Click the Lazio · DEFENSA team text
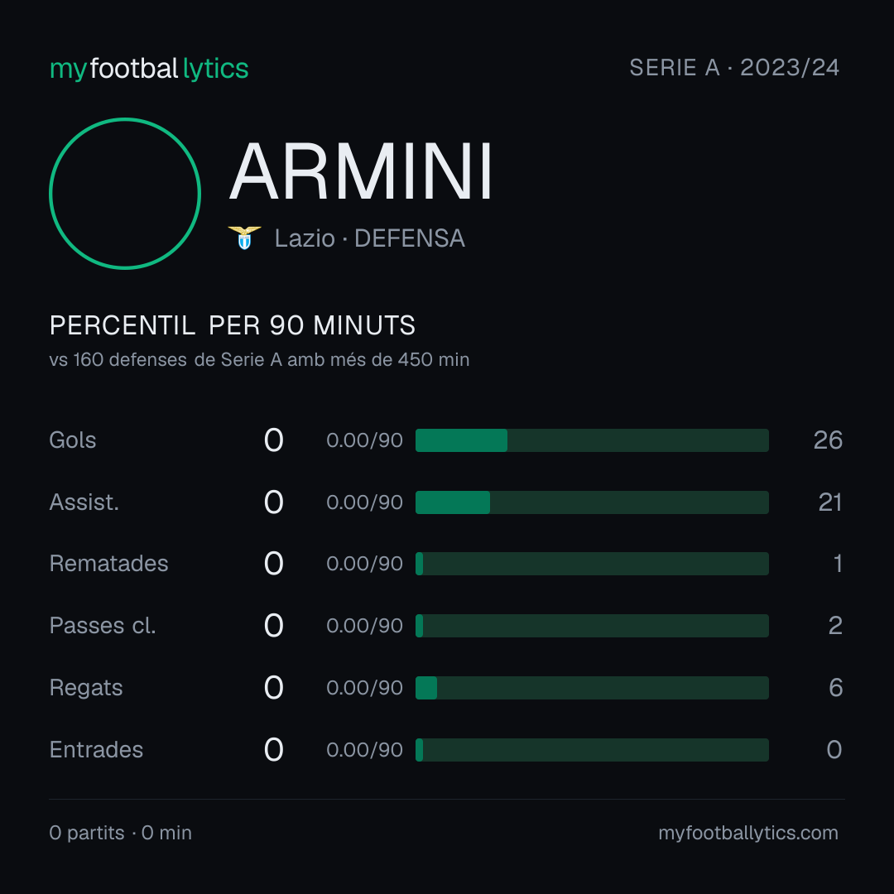 pyautogui.click(x=369, y=238)
